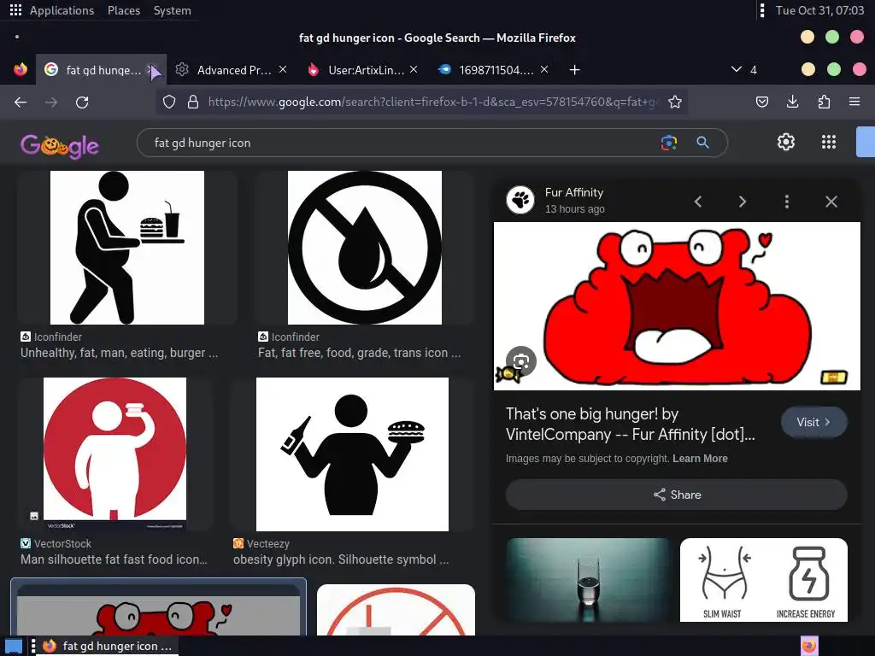875x656 pixels.
Task: Click the Google Halloween logo
Action: point(60,146)
